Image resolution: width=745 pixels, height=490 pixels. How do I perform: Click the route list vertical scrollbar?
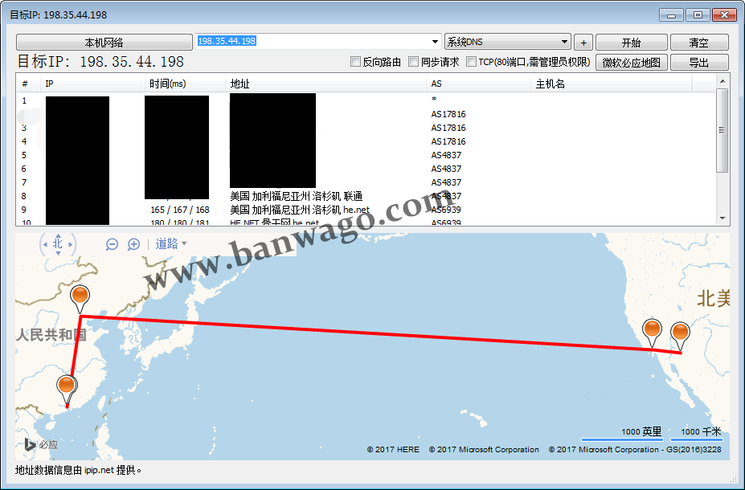pyautogui.click(x=722, y=130)
